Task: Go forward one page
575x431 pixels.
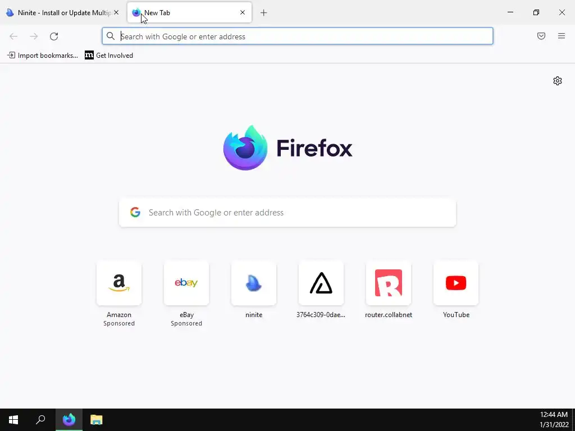Action: (34, 36)
